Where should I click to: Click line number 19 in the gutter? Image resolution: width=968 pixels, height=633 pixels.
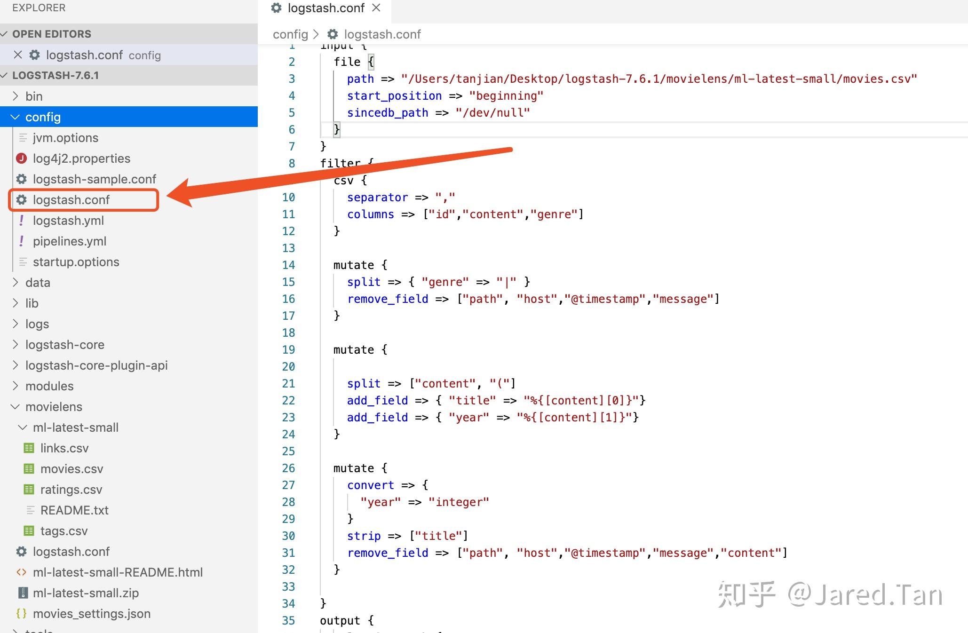[288, 349]
